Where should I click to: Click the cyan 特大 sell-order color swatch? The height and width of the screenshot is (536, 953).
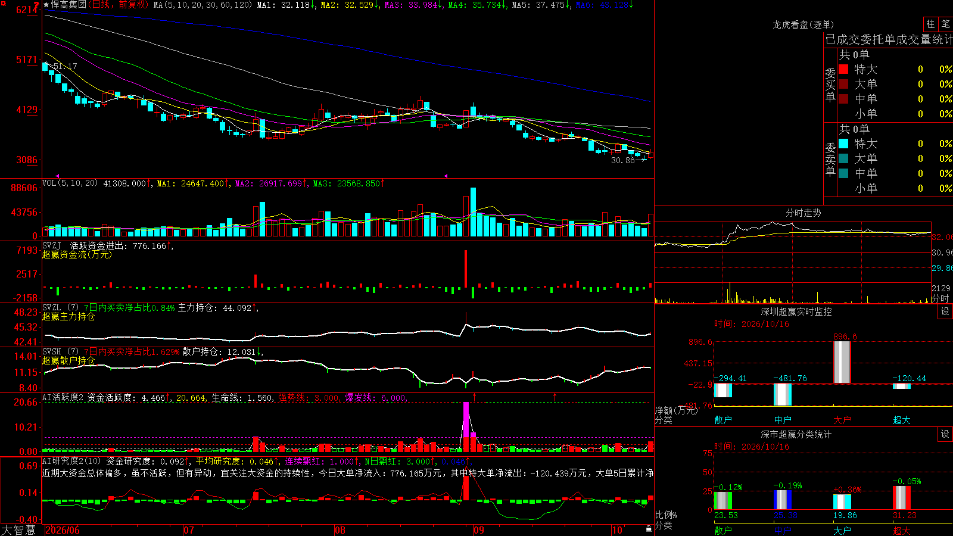pyautogui.click(x=843, y=144)
